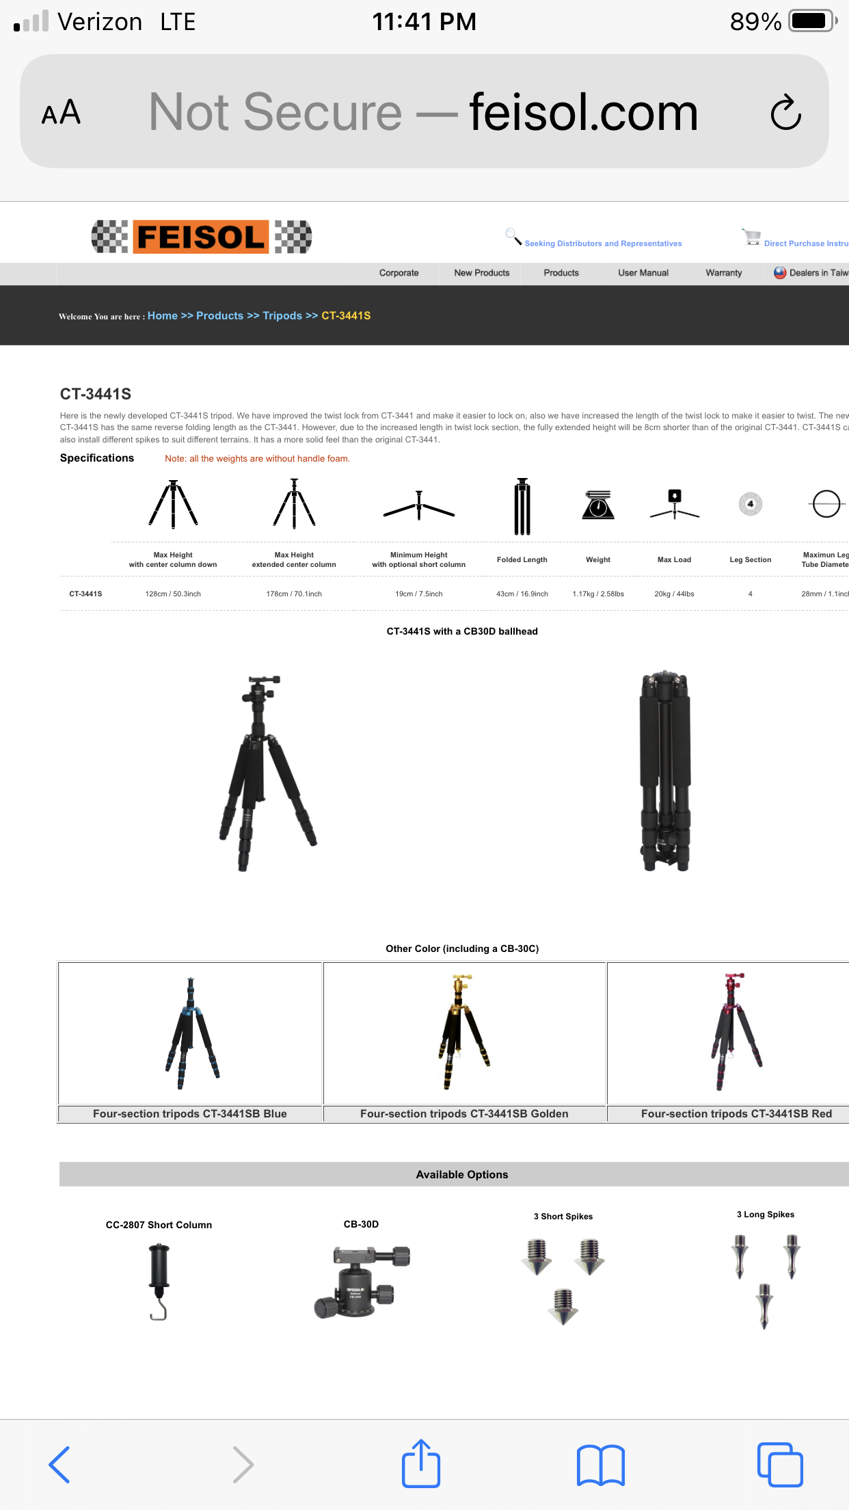Image resolution: width=849 pixels, height=1510 pixels.
Task: Open Dealers in Taiwan menu item
Action: (811, 273)
